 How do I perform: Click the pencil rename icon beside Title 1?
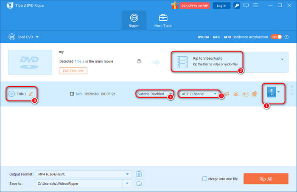31,94
